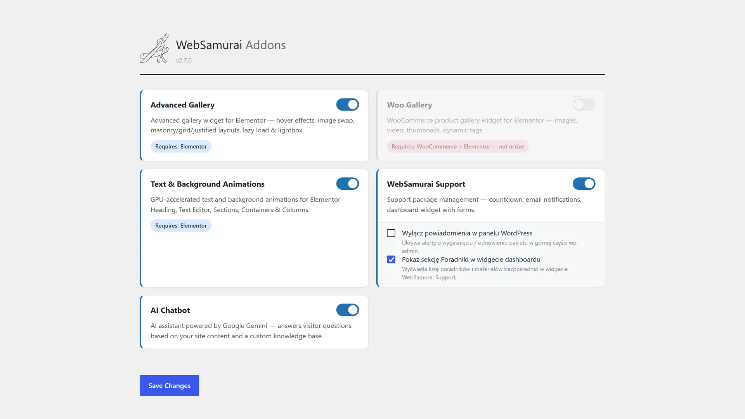Image resolution: width=745 pixels, height=419 pixels.
Task: Click the 'Wyłącz powiadomienia w panelu WordPress' label
Action: (467, 233)
